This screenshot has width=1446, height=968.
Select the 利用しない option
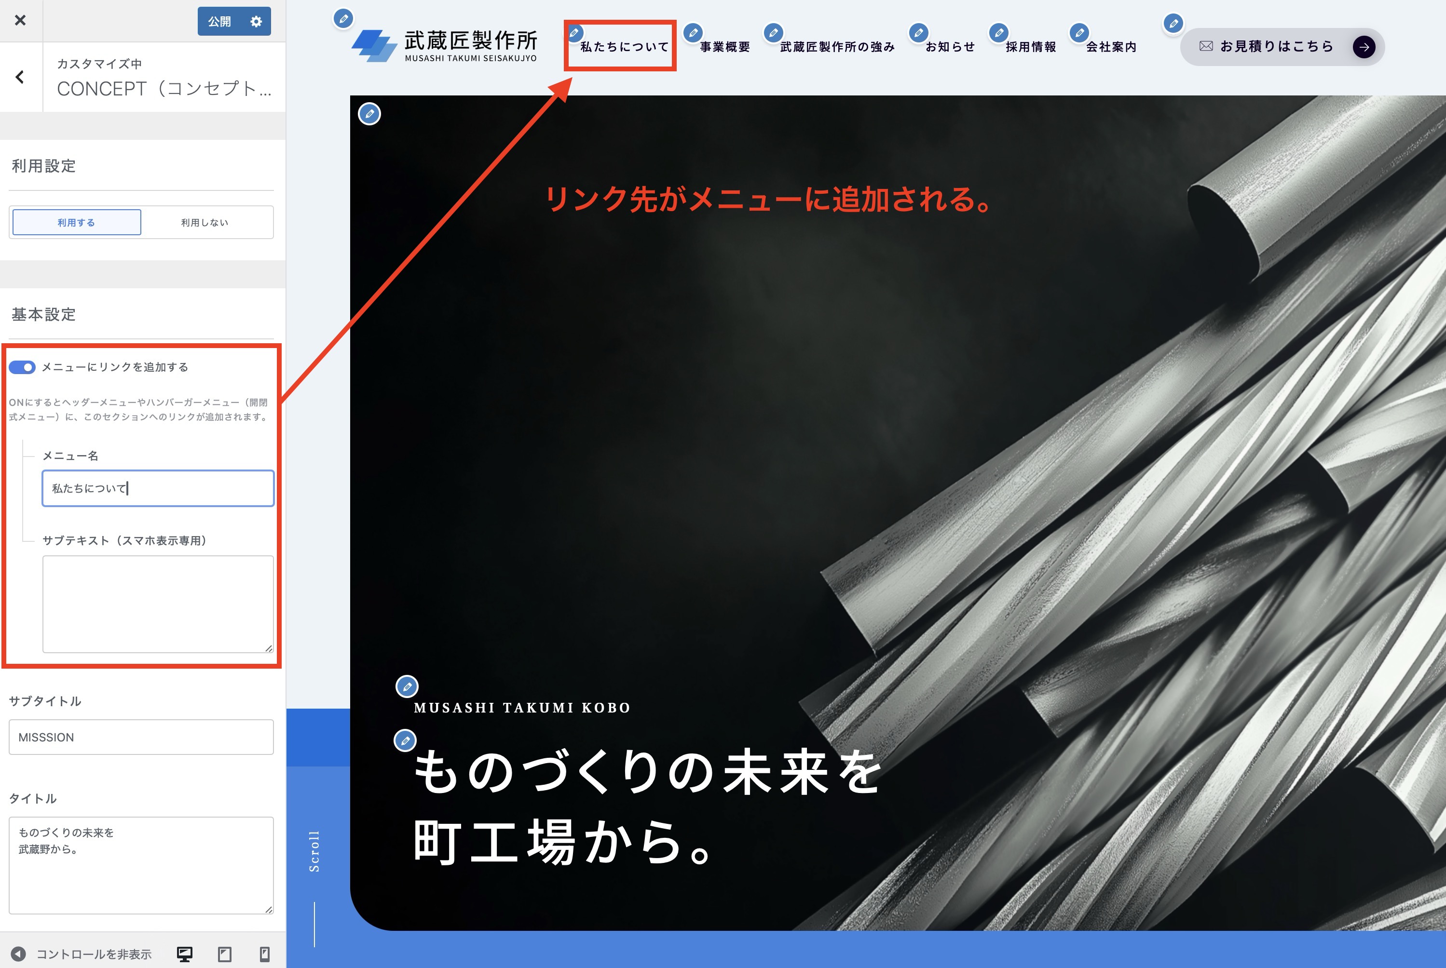(x=205, y=222)
